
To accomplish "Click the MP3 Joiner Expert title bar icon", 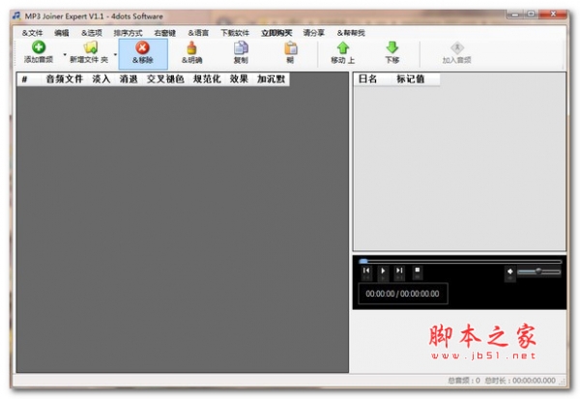I will tap(16, 15).
